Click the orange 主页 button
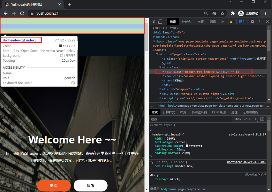Screen dimensions: 272x192 click(54, 185)
